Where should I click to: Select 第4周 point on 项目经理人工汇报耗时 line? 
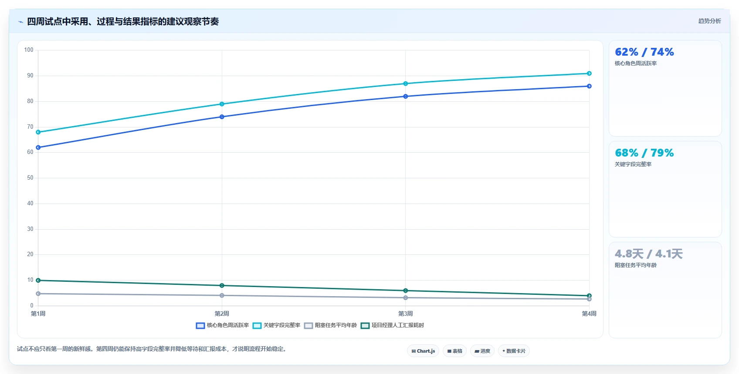(589, 296)
